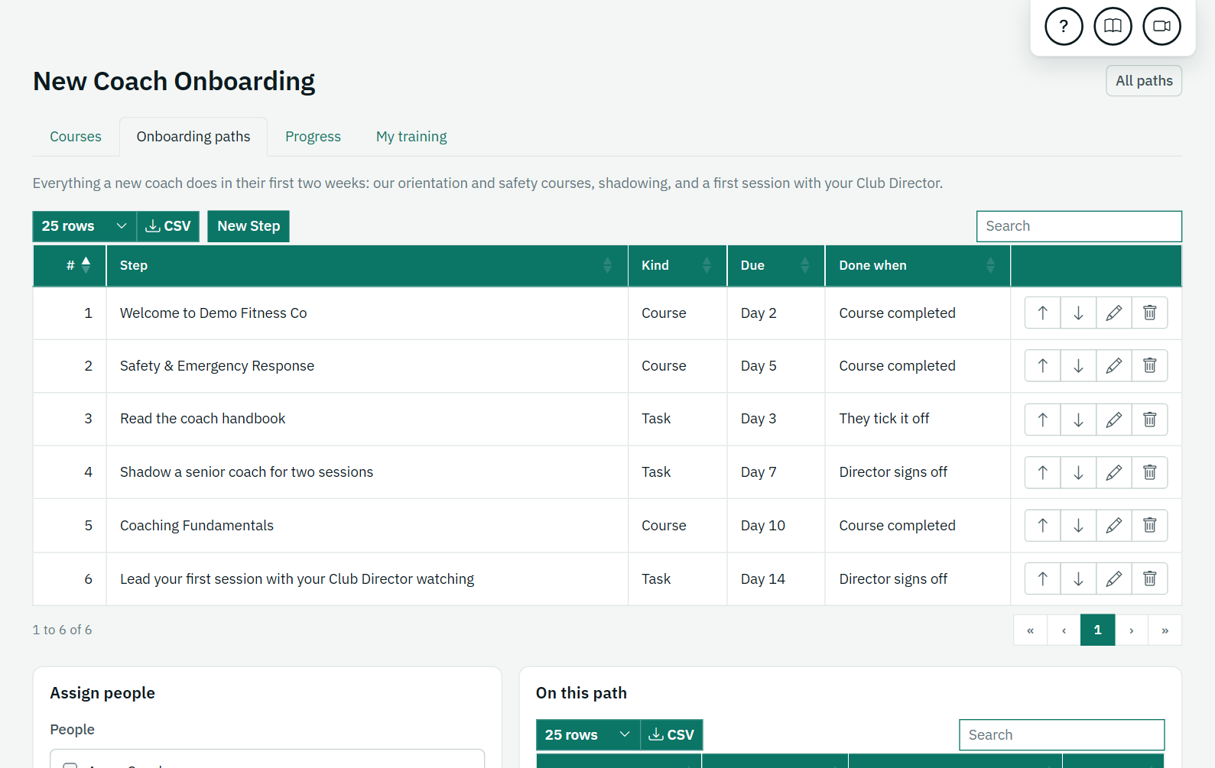Move 'Welcome to Demo Fitness Co' step up
Image resolution: width=1215 pixels, height=768 pixels.
1042,313
